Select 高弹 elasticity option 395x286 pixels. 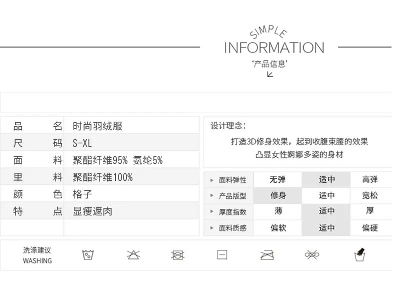click(x=370, y=180)
